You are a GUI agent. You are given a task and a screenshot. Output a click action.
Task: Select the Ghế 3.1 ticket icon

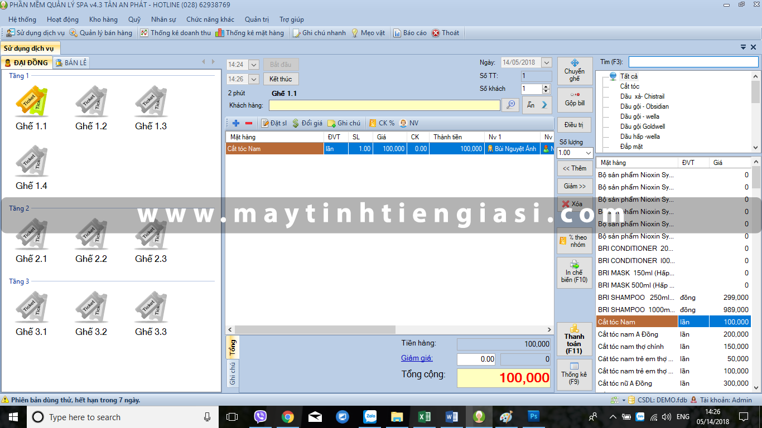[x=31, y=308]
